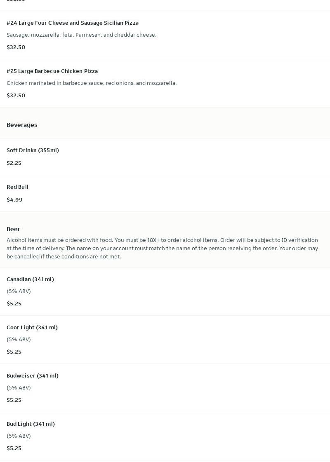The image size is (330, 462).
Task: Click the $5.25 price under Bud Light
Action: coord(14,448)
